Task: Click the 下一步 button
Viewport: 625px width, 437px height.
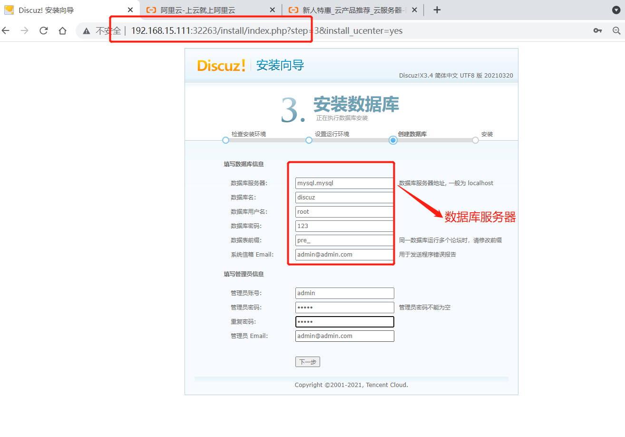Action: 308,362
